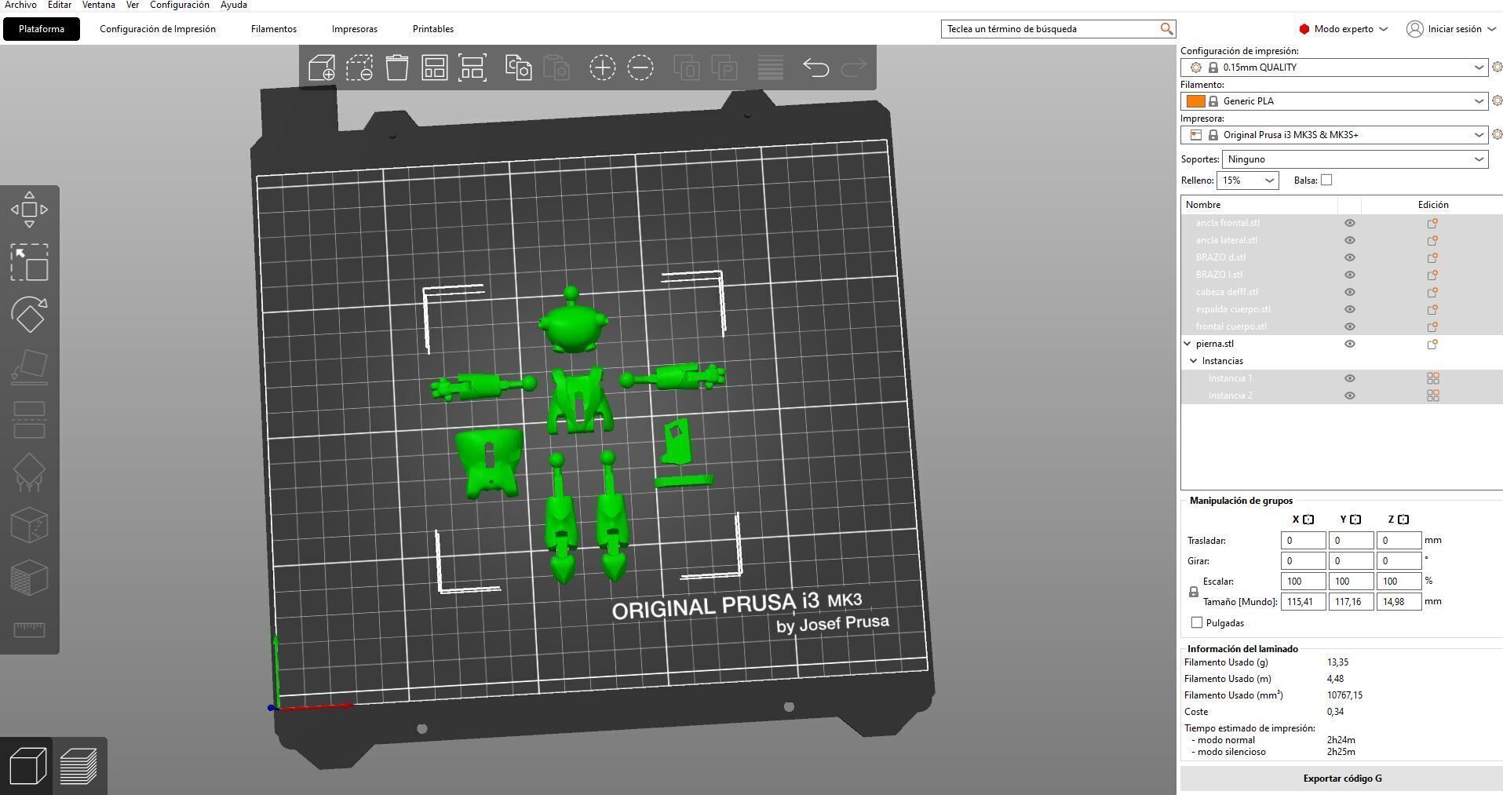The height and width of the screenshot is (795, 1503).
Task: Open printer settings gear beside Original Prusa i3
Action: click(1497, 135)
